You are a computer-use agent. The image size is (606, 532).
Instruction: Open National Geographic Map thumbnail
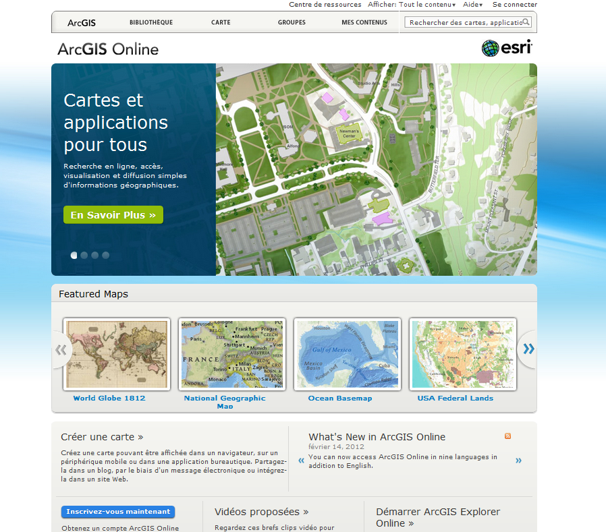point(232,354)
